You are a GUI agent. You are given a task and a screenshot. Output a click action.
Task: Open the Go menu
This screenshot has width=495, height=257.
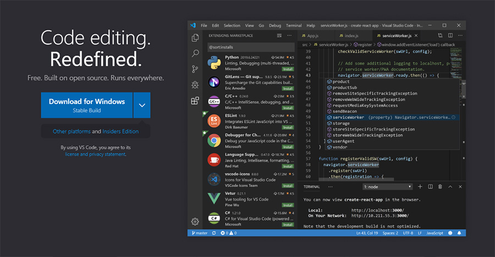tap(261, 25)
